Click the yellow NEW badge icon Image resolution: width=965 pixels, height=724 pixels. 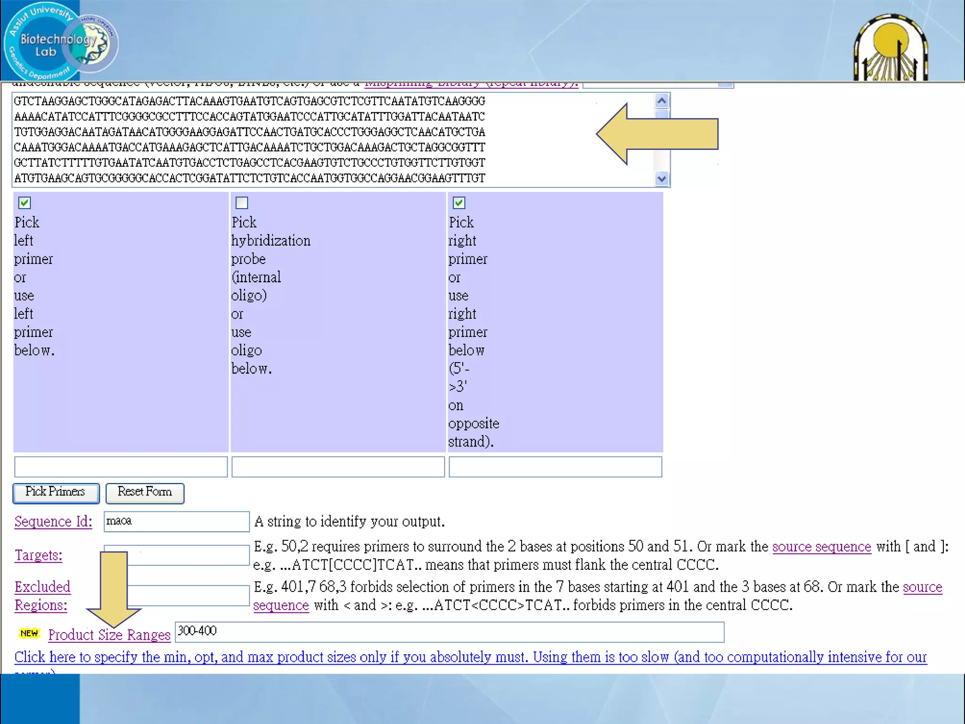point(29,633)
